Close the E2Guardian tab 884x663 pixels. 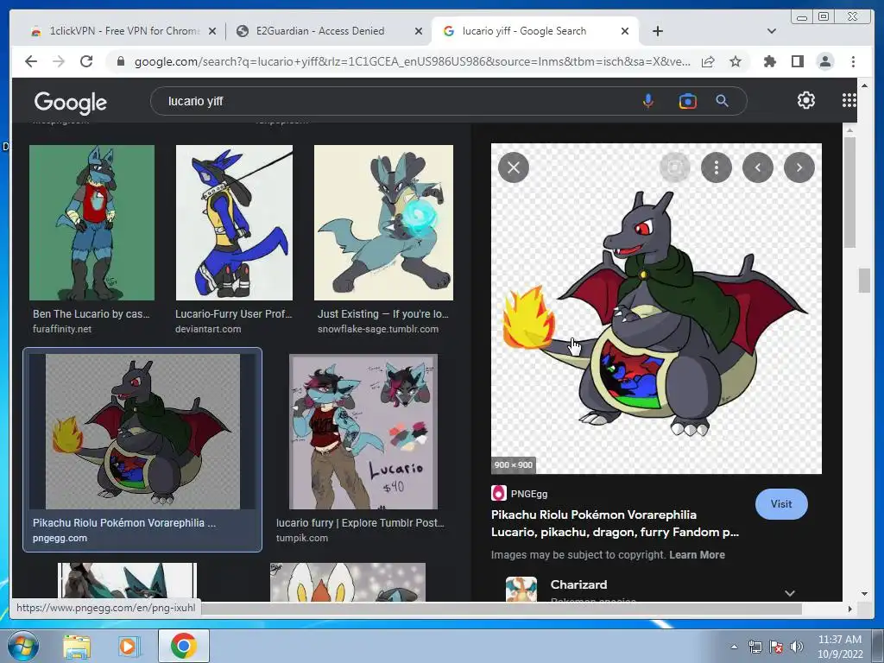(x=419, y=32)
